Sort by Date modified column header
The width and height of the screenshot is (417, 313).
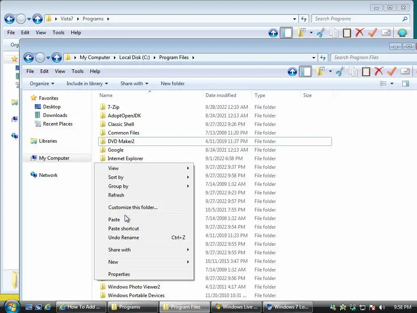coord(221,95)
